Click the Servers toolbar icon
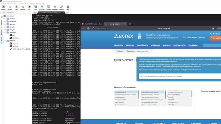The width and height of the screenshot is (221, 124). 10,8
